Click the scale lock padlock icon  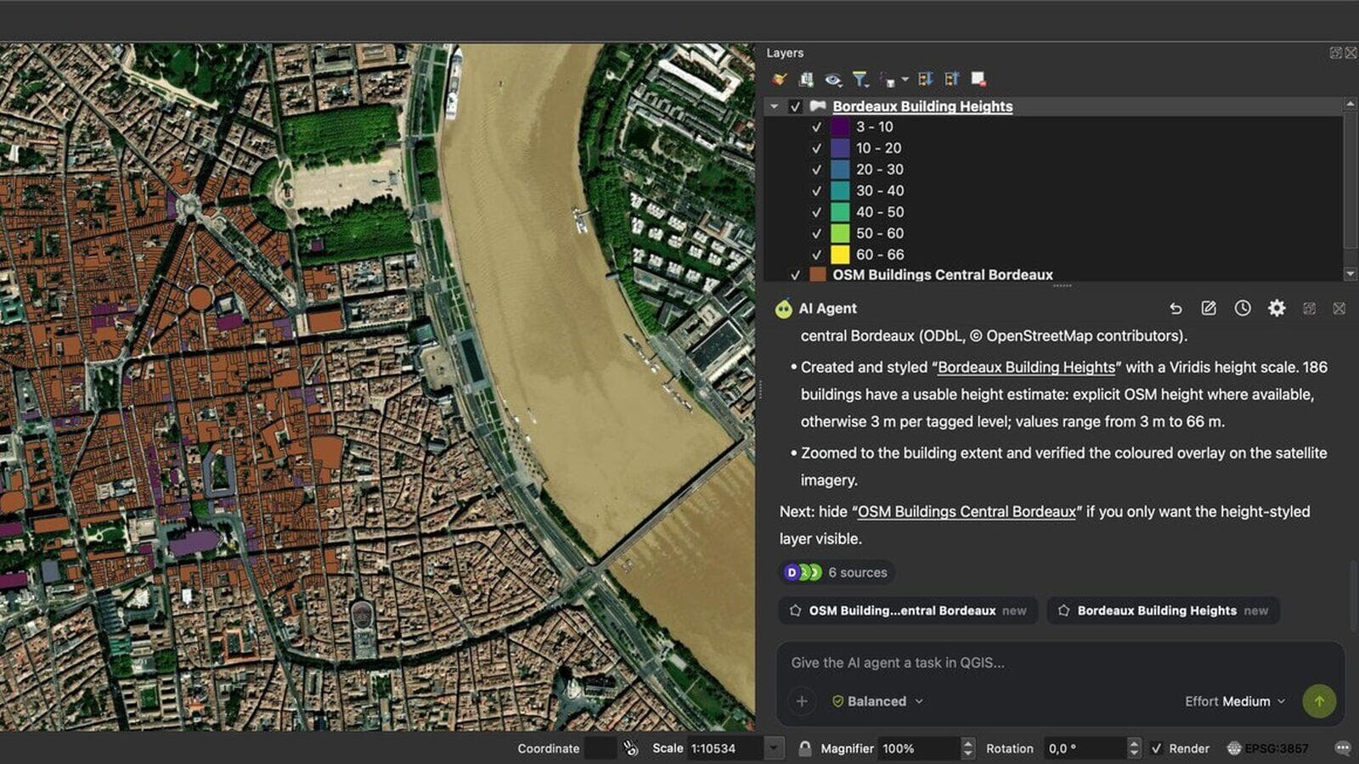click(x=804, y=748)
